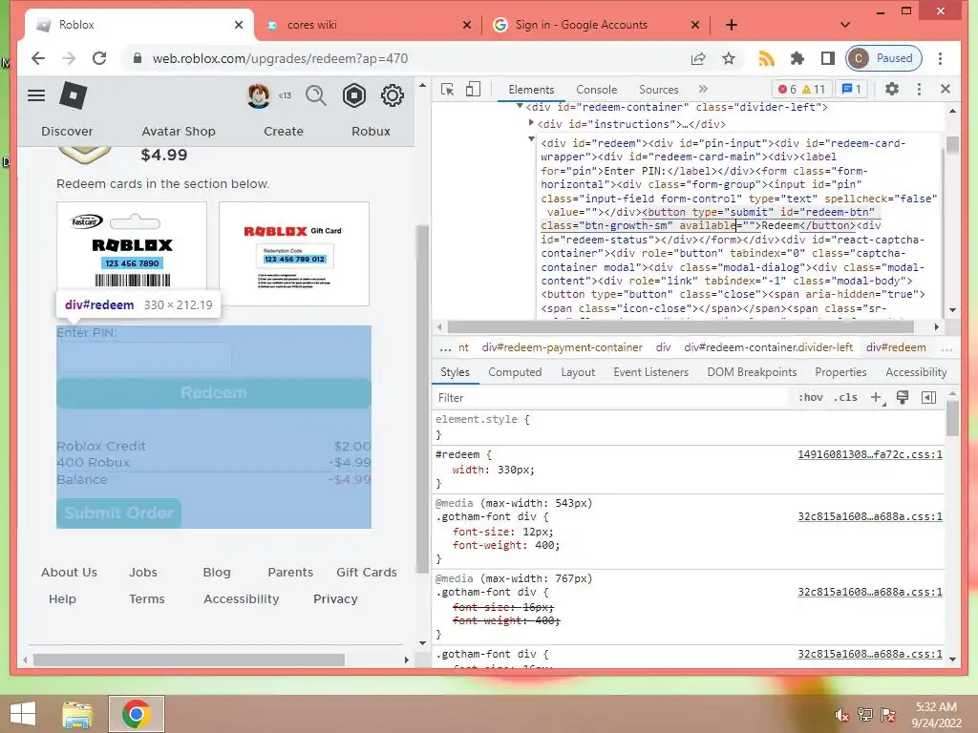
Task: Collapse the redeem-container div node
Action: (520, 107)
